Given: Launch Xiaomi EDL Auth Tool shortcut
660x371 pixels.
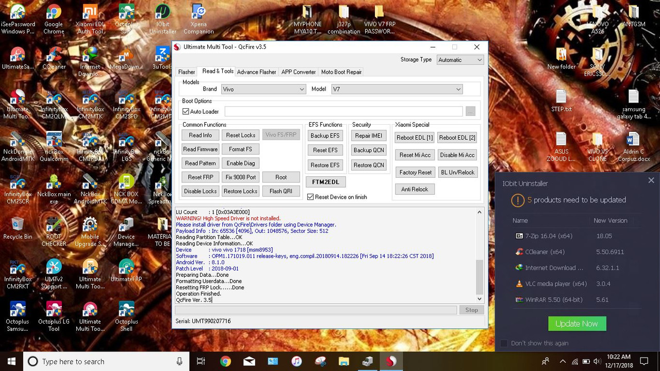Looking at the screenshot, I should 90,19.
